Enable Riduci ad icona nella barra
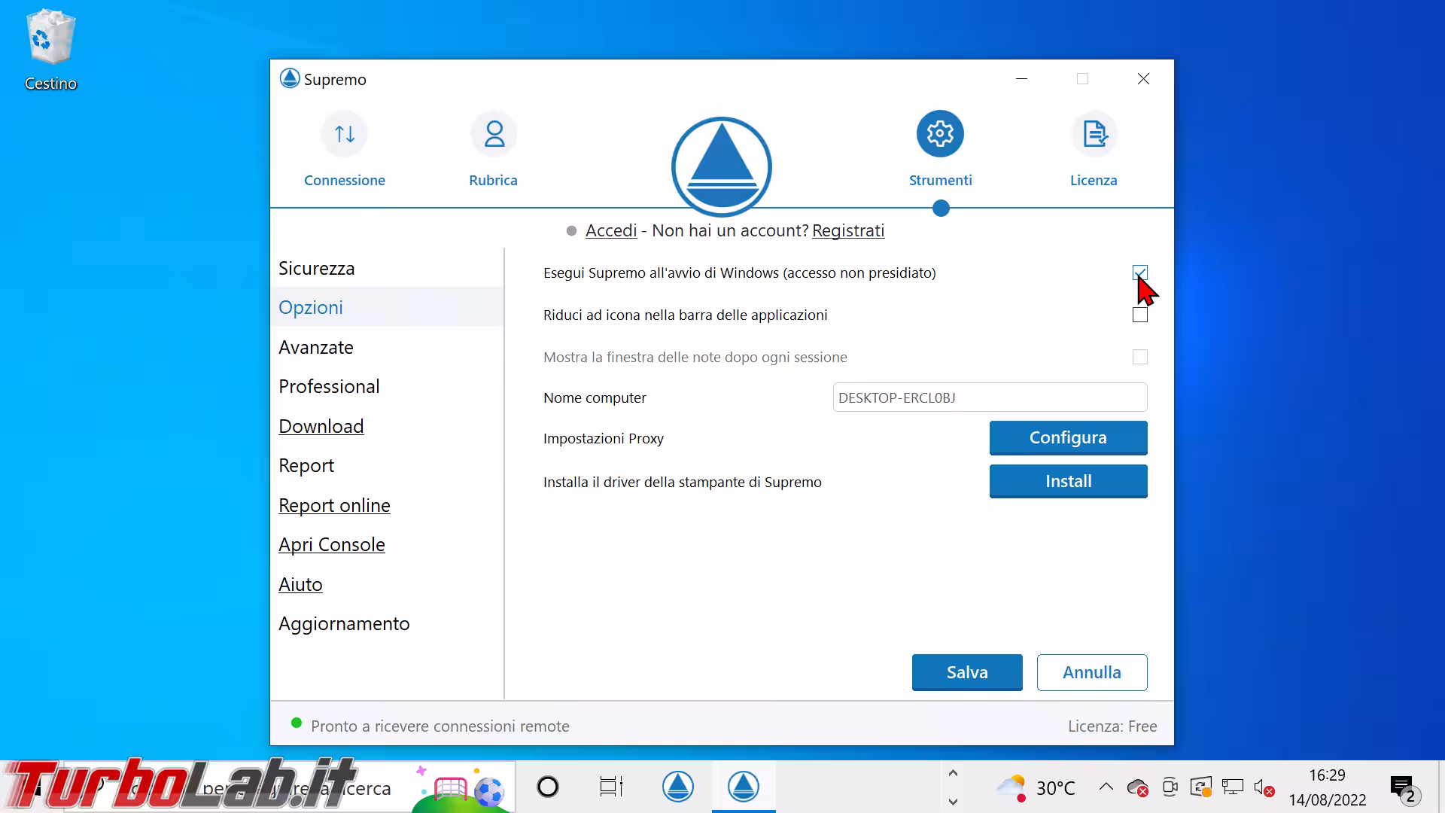Screen dimensions: 1445x813 (x=1139, y=315)
